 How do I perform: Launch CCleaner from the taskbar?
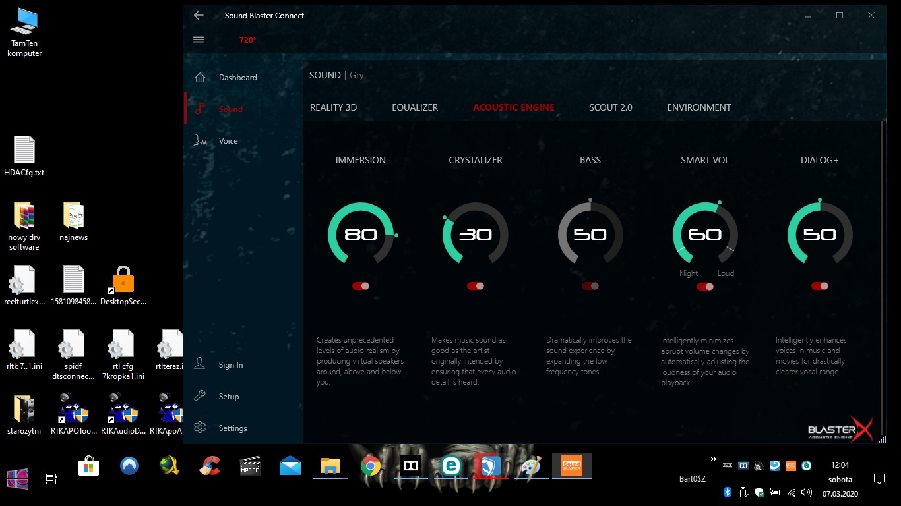[210, 466]
